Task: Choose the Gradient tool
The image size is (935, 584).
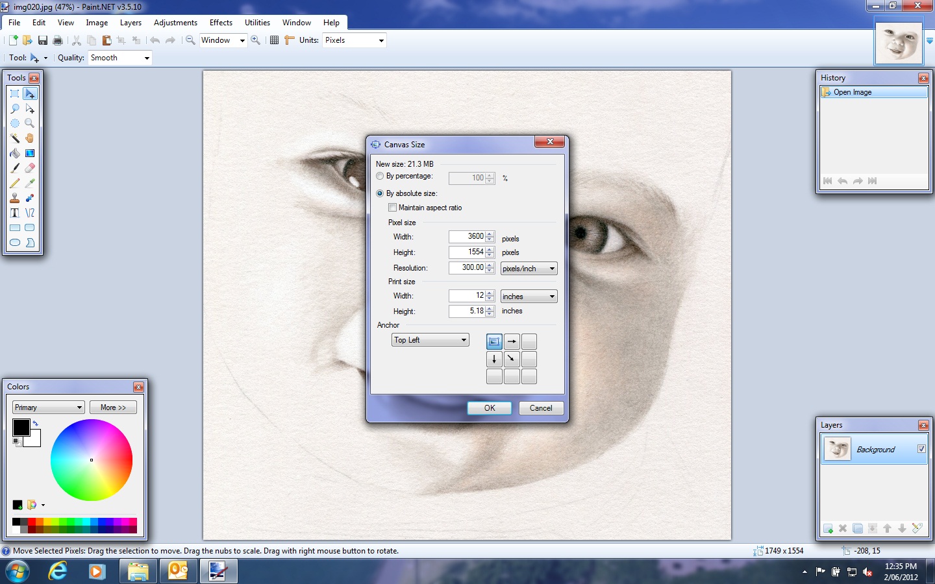Action: click(30, 153)
